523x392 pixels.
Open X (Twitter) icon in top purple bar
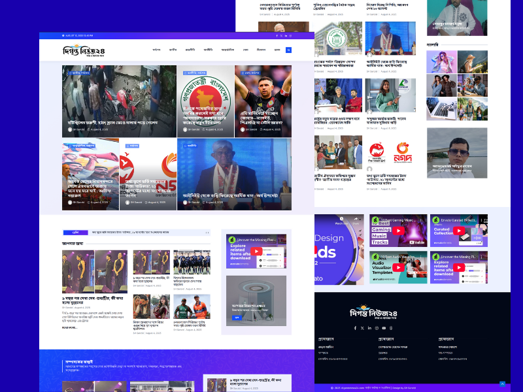pyautogui.click(x=281, y=36)
